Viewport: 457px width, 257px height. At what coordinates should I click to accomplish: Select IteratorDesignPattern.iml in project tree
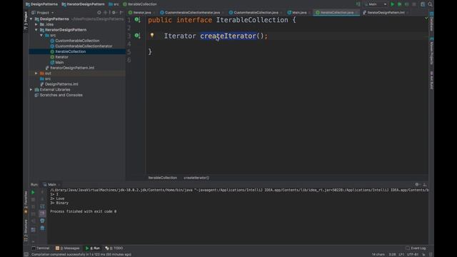coord(71,68)
